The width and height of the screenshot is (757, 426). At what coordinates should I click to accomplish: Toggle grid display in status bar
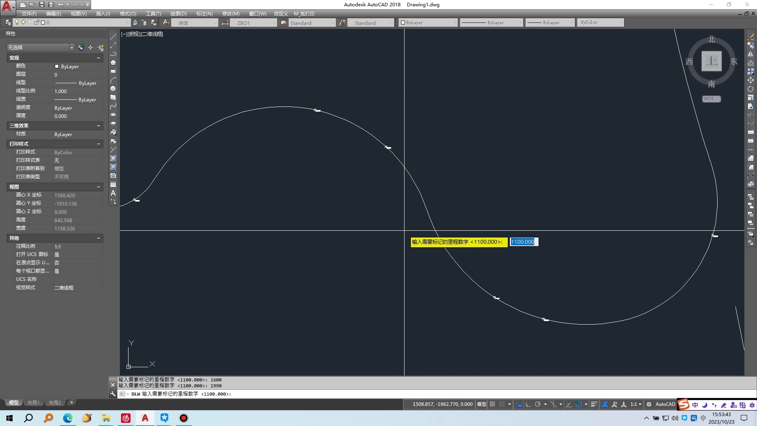point(492,404)
